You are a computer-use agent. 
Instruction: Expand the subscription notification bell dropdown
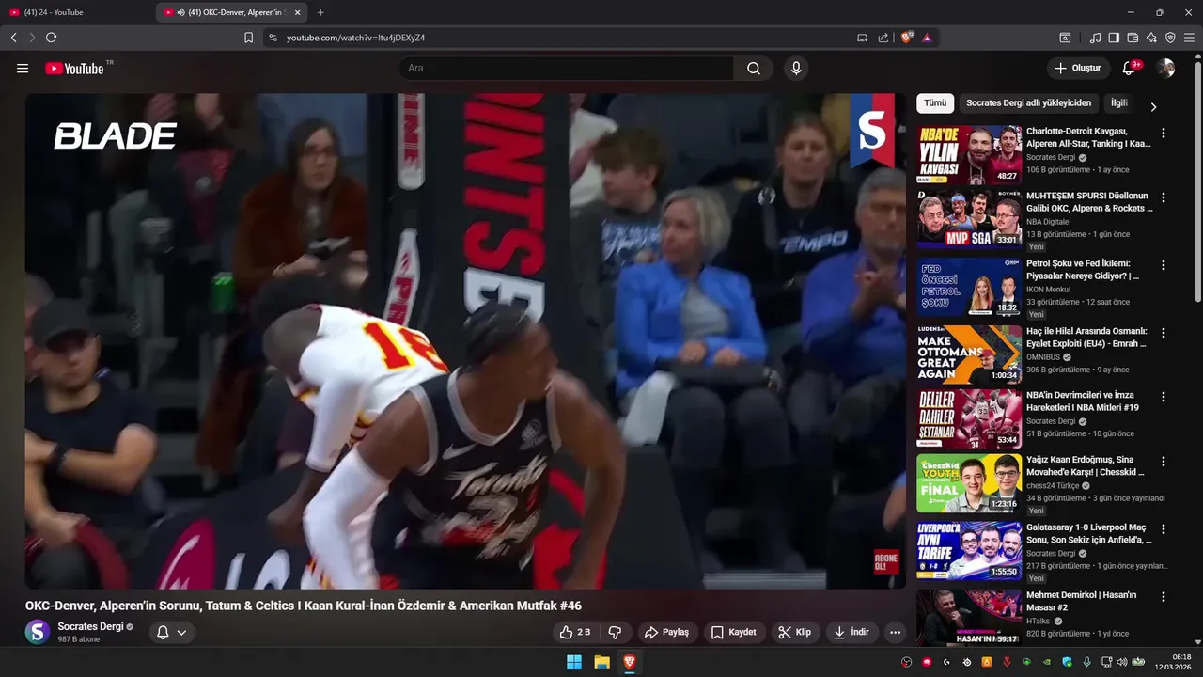172,633
